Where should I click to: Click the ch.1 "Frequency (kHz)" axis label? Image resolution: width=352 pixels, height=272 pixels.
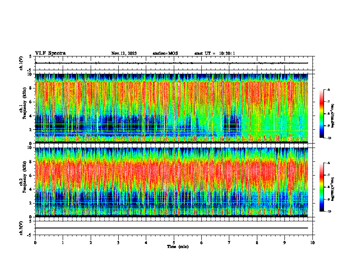pos(24,103)
